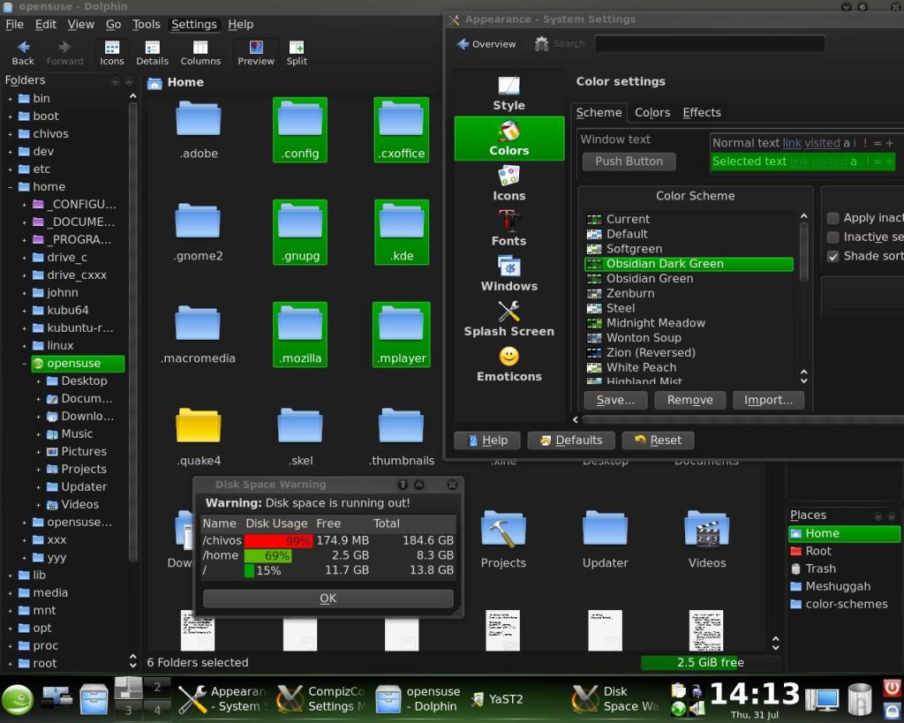Click the red /chivos disk usage bar
The width and height of the screenshot is (904, 723).
click(x=278, y=541)
